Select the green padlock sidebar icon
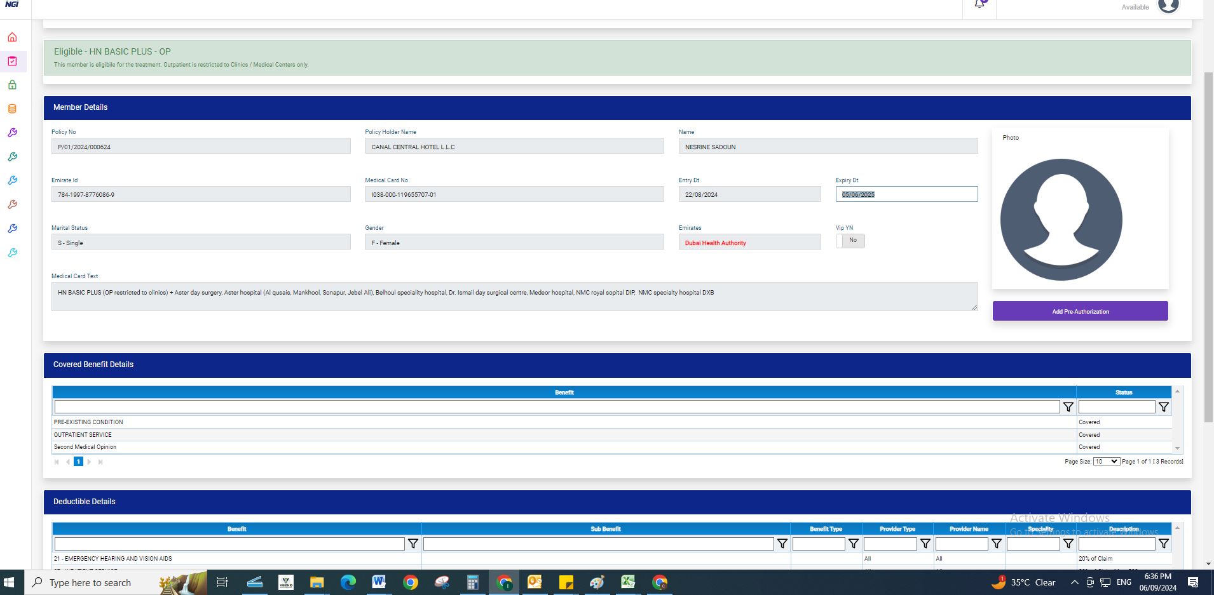The width and height of the screenshot is (1214, 595). click(12, 85)
